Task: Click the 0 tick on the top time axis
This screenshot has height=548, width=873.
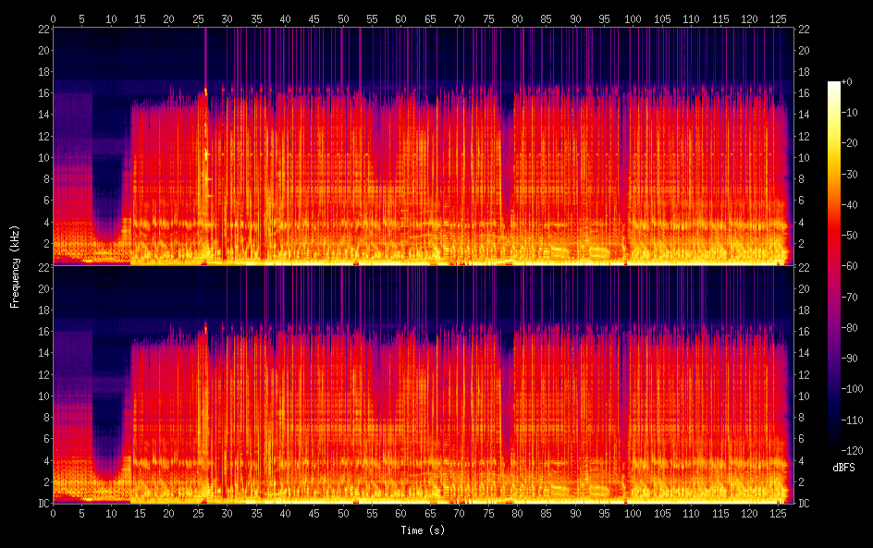Action: click(x=53, y=18)
